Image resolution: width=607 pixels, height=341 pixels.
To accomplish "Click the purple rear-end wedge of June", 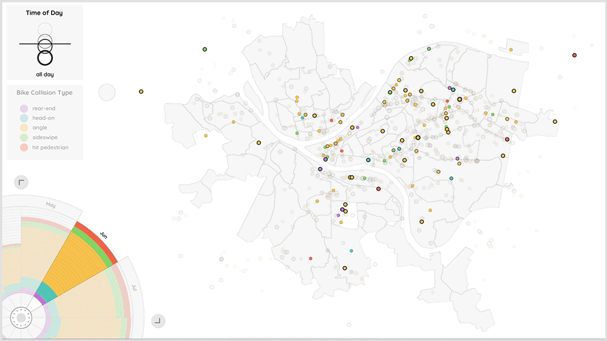I will pos(39,299).
